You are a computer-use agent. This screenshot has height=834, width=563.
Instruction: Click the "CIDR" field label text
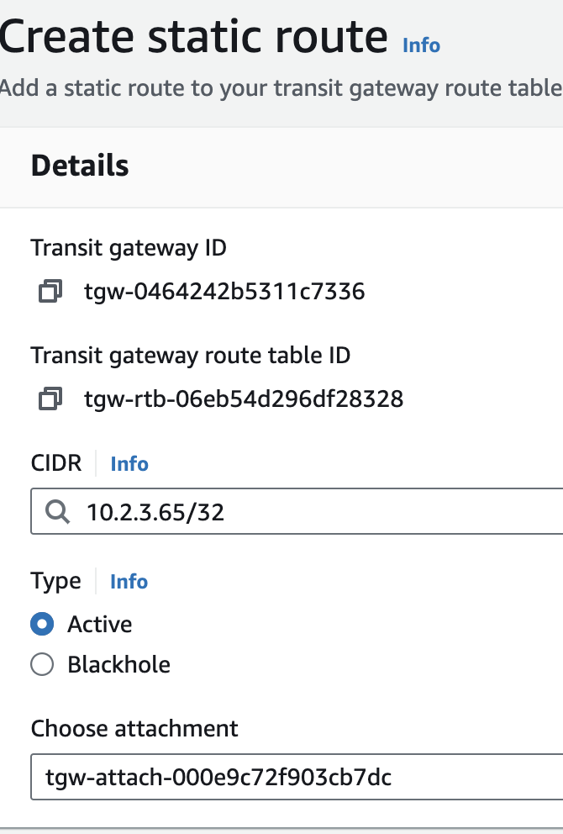[x=56, y=463]
